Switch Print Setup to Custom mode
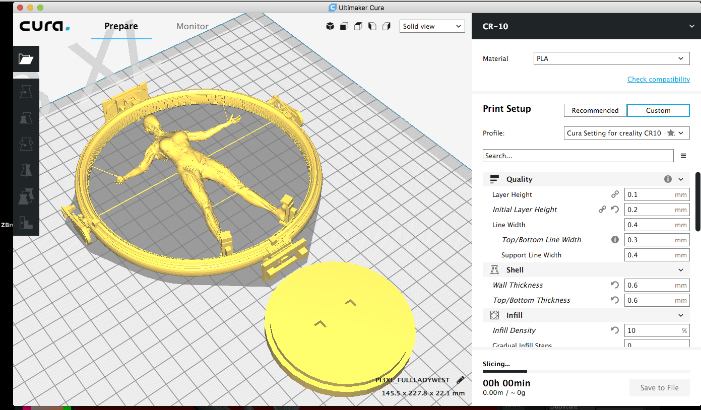The height and width of the screenshot is (410, 701). click(658, 110)
